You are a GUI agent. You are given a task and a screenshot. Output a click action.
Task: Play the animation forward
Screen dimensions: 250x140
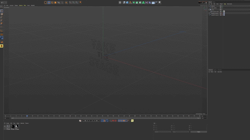[x=91, y=121]
